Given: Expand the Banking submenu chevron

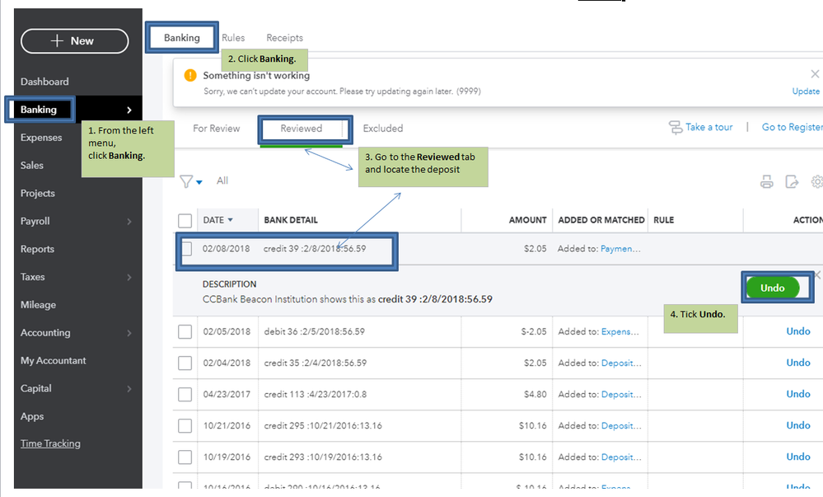Looking at the screenshot, I should click(x=129, y=110).
